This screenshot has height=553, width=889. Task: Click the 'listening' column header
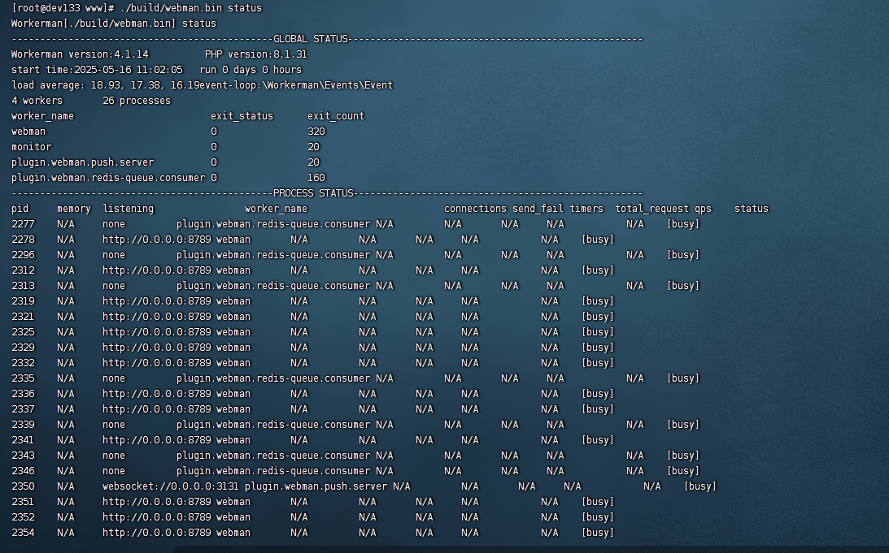[129, 209]
